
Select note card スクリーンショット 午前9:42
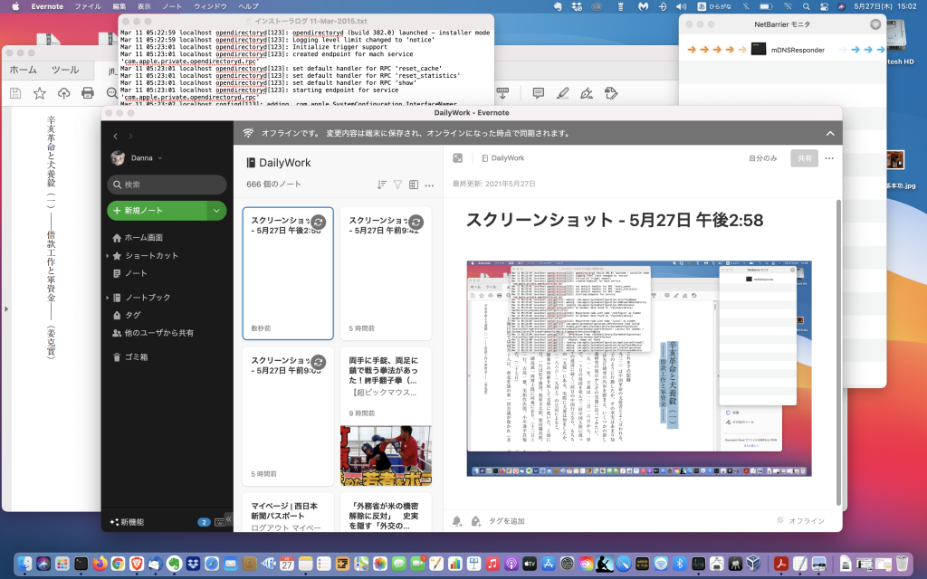pos(386,273)
